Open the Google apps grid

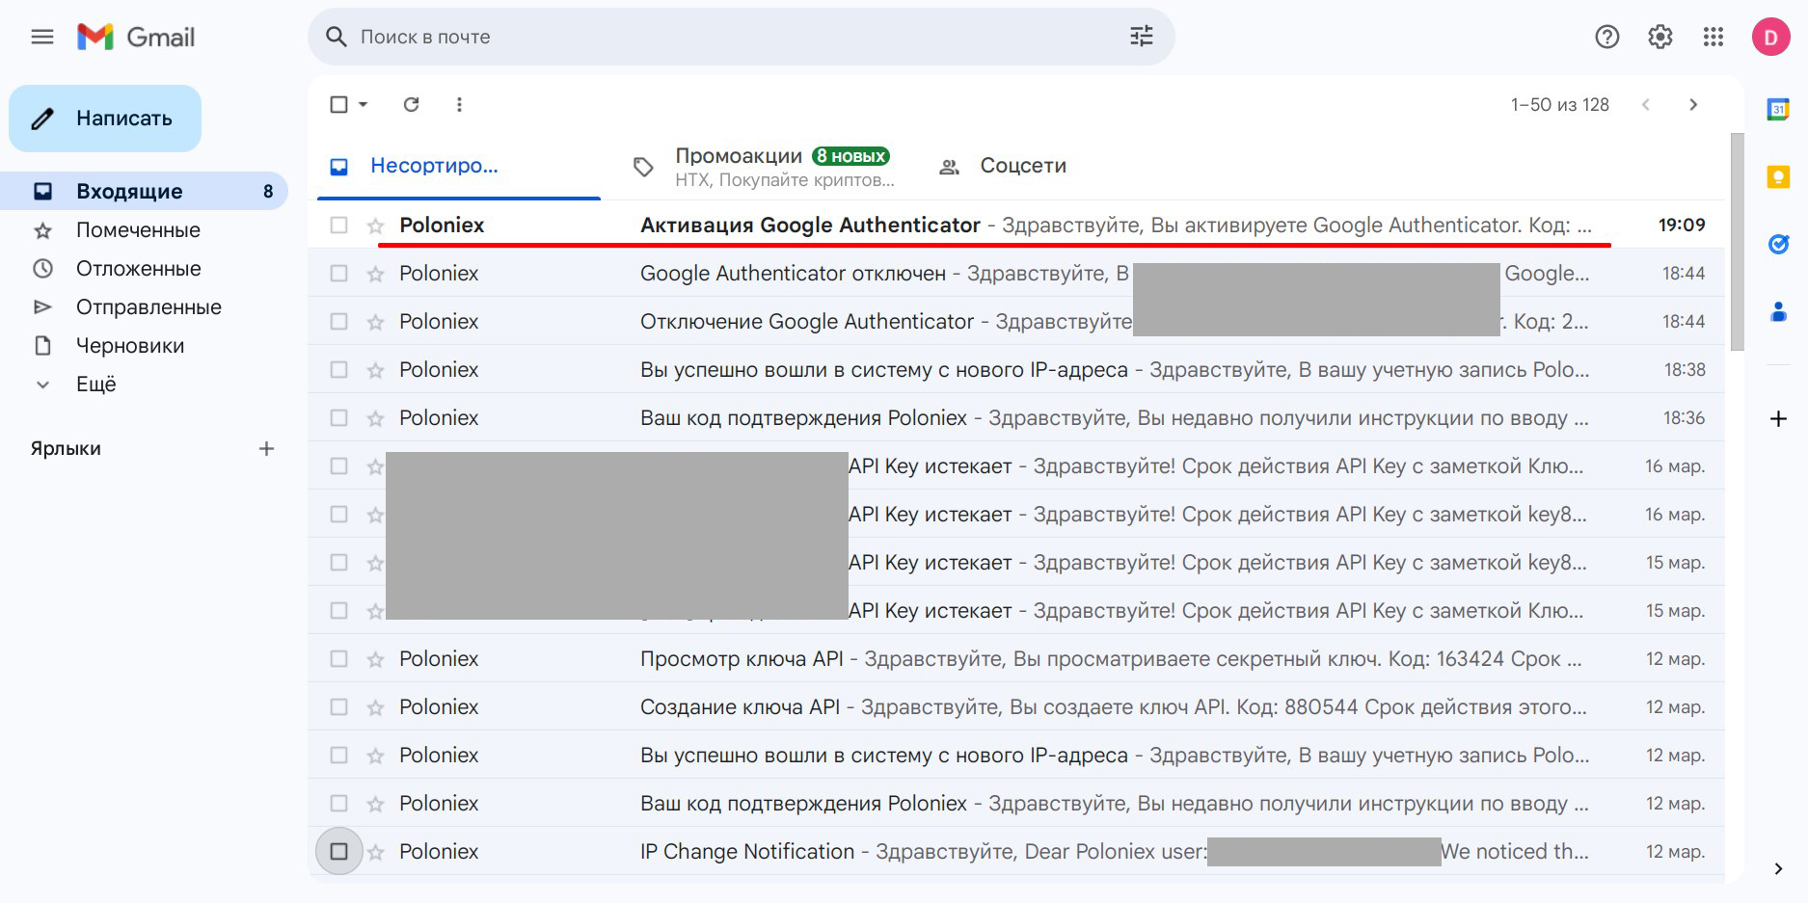1713,37
